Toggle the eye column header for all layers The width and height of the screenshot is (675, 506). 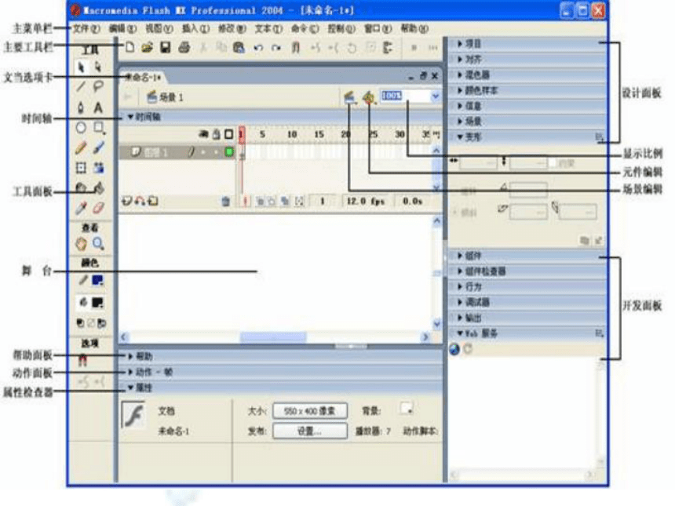tap(203, 134)
